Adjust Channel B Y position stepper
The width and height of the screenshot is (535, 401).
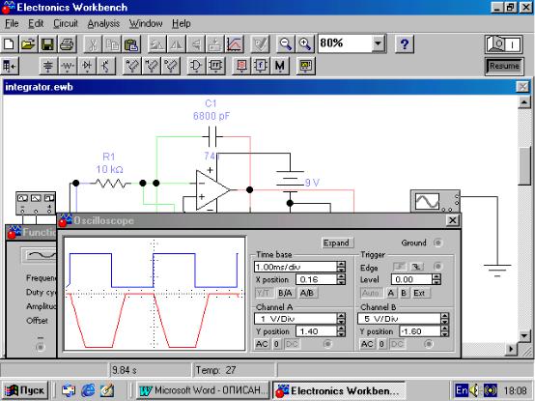point(444,331)
